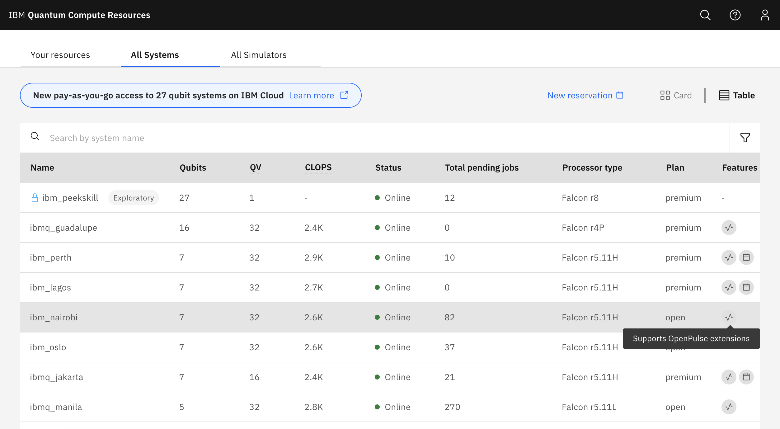Sort by Processor type column header

(592, 167)
